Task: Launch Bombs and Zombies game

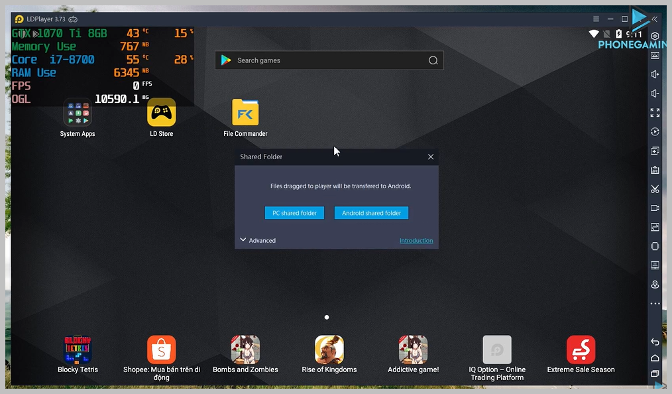Action: [245, 354]
